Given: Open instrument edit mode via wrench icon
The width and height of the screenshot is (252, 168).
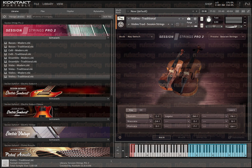Looking at the screenshot, I should tap(120, 18).
